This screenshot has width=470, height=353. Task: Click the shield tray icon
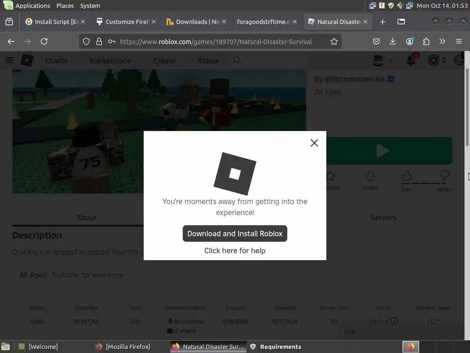pos(391,6)
